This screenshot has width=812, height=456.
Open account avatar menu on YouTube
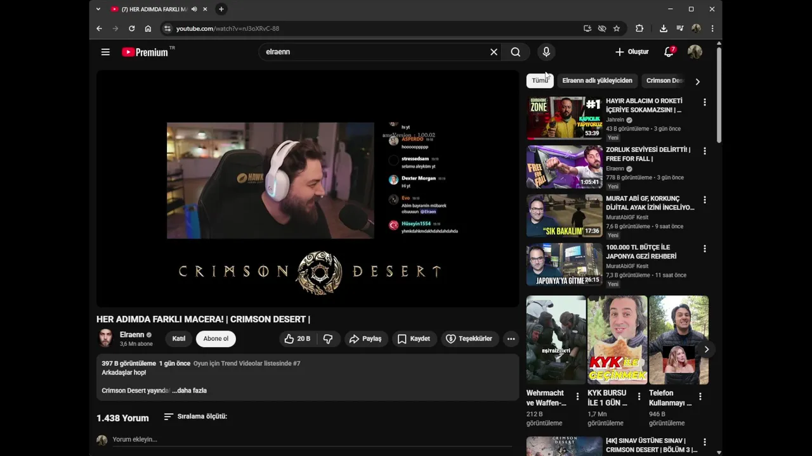coord(695,52)
